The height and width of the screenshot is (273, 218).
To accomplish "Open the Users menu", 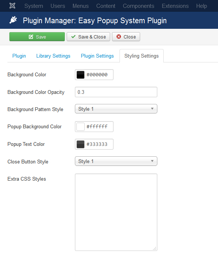I will click(58, 6).
